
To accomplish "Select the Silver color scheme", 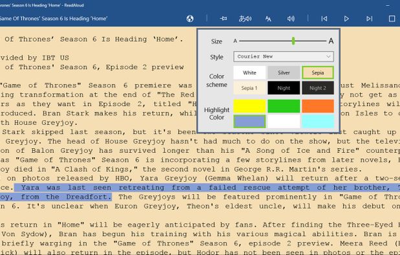I will [283, 72].
